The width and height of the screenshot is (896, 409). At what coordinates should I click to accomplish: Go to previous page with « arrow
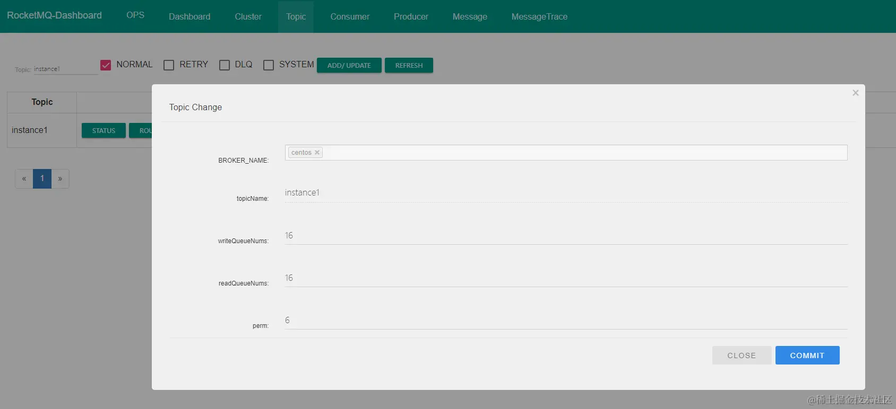[24, 179]
